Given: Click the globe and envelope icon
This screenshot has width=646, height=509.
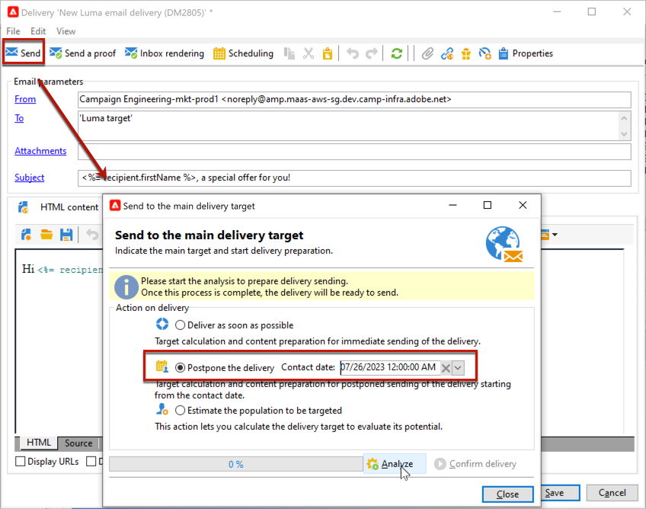Looking at the screenshot, I should point(504,244).
